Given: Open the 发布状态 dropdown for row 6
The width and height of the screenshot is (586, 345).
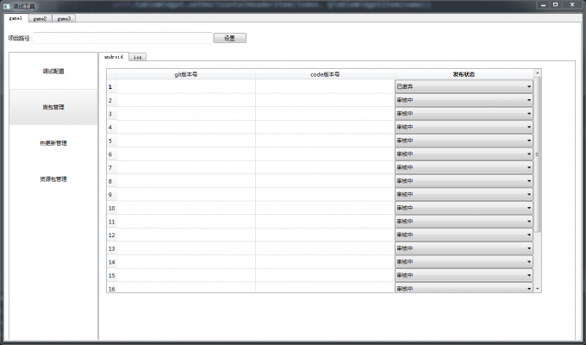Looking at the screenshot, I should point(464,154).
